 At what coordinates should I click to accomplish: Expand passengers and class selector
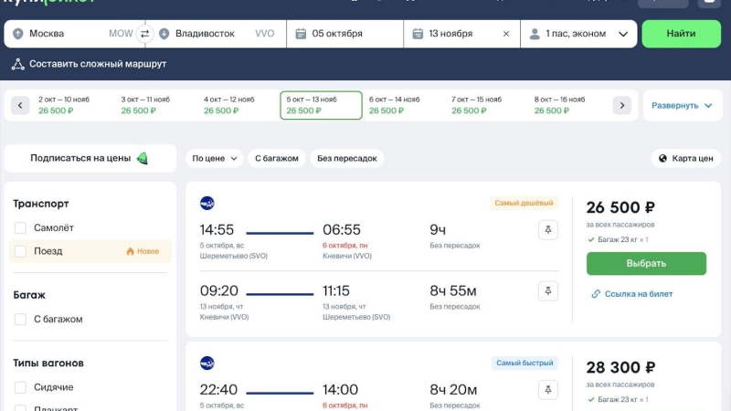point(578,34)
